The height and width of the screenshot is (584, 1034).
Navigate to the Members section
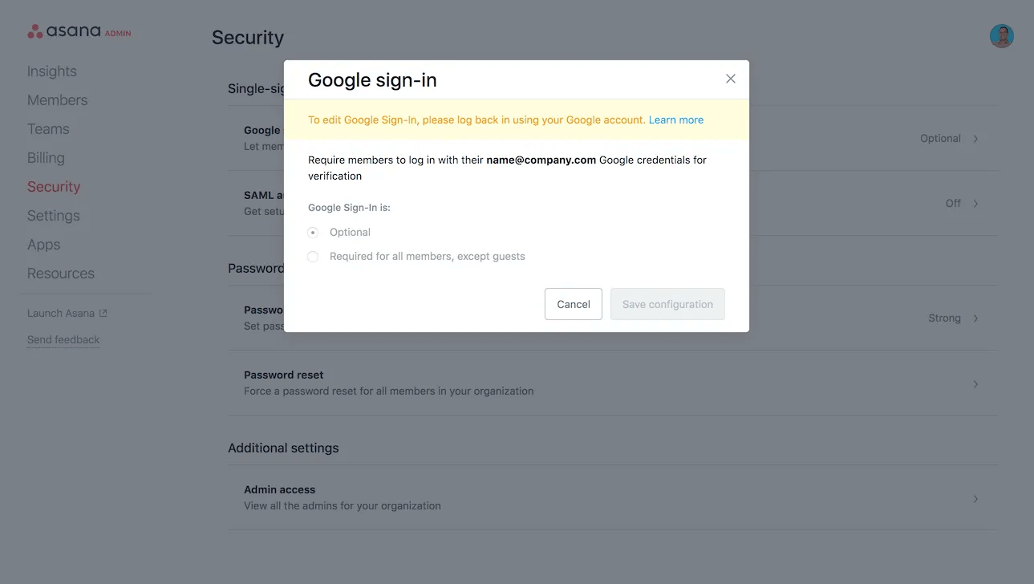(x=57, y=99)
